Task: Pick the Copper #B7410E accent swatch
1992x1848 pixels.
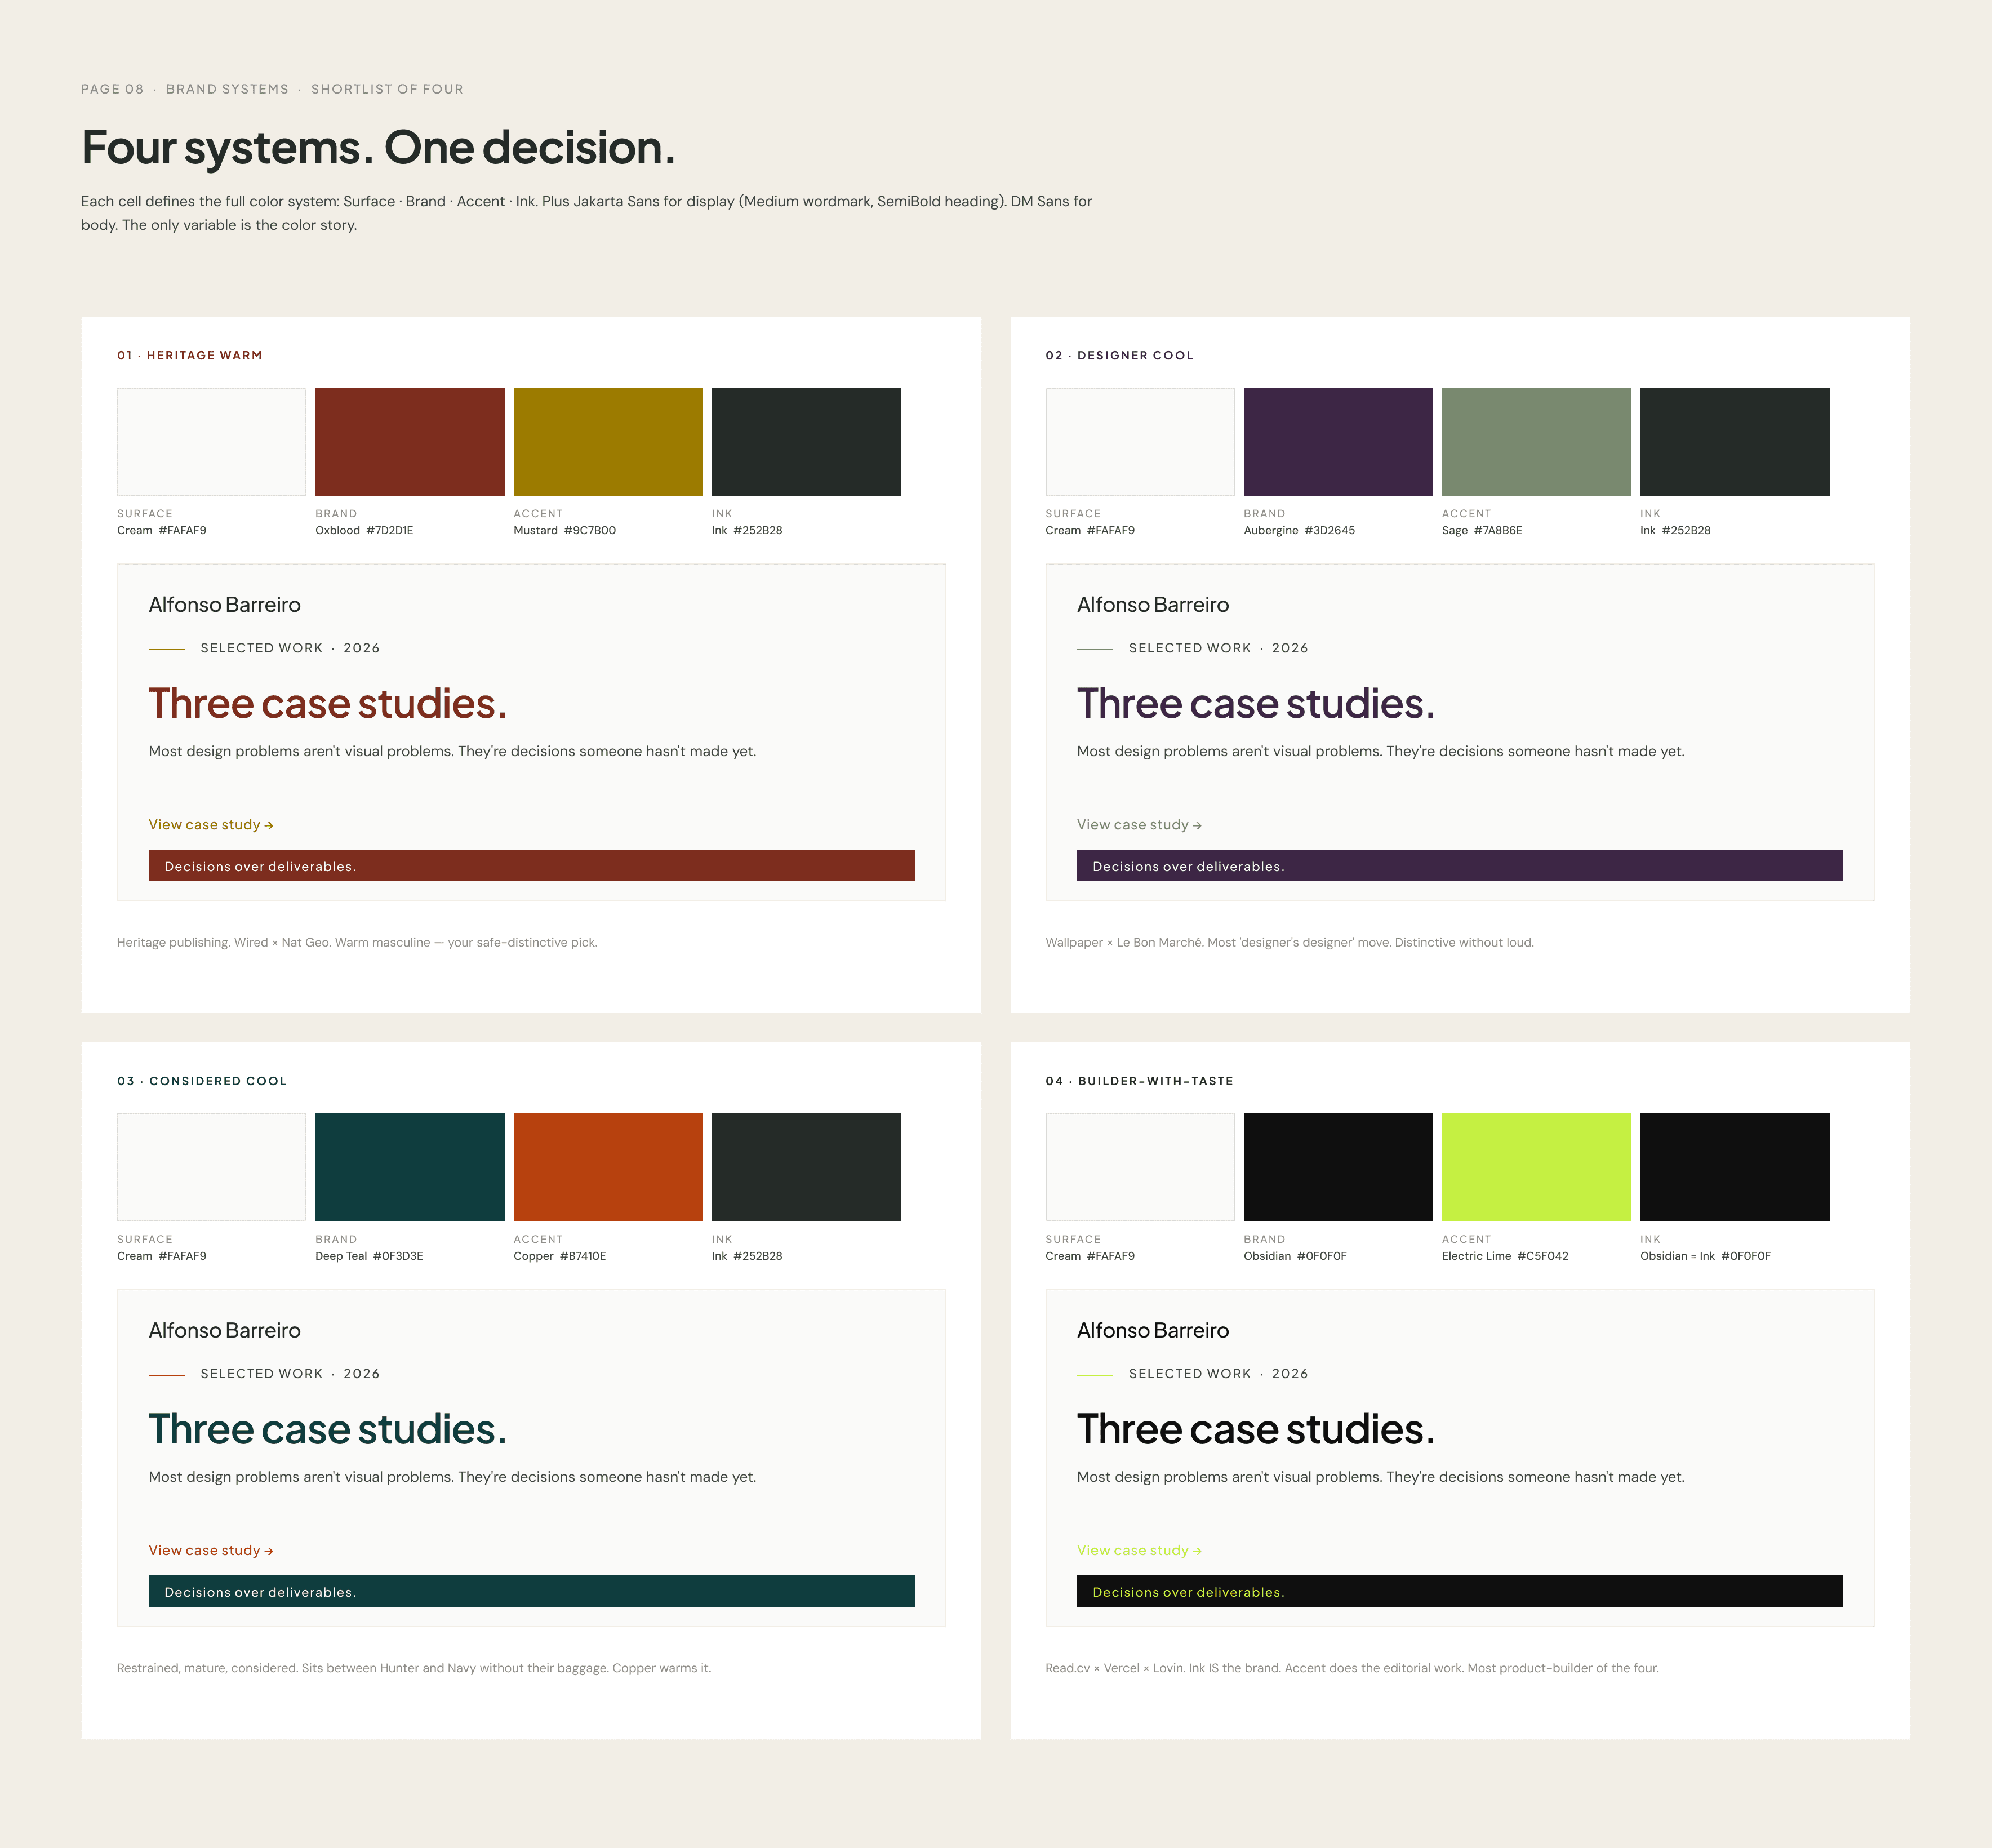Action: 608,1167
